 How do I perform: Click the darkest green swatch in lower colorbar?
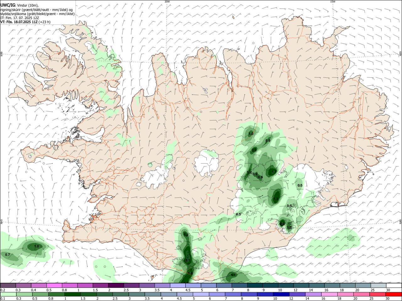pos(73,294)
